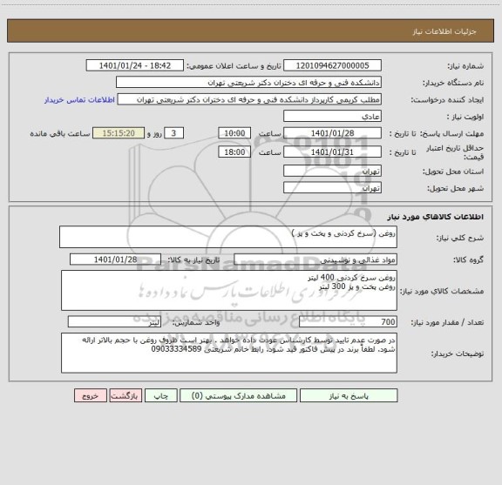The width and height of the screenshot is (502, 485).
Task: Click the general description box روغن (سرخ کردنی و پخت و پز)
Action: tap(228, 237)
